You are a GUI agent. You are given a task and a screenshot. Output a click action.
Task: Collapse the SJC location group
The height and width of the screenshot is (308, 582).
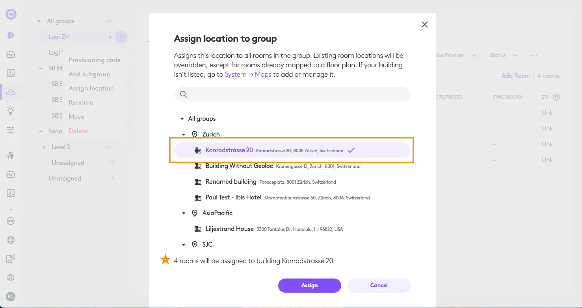pyautogui.click(x=184, y=245)
